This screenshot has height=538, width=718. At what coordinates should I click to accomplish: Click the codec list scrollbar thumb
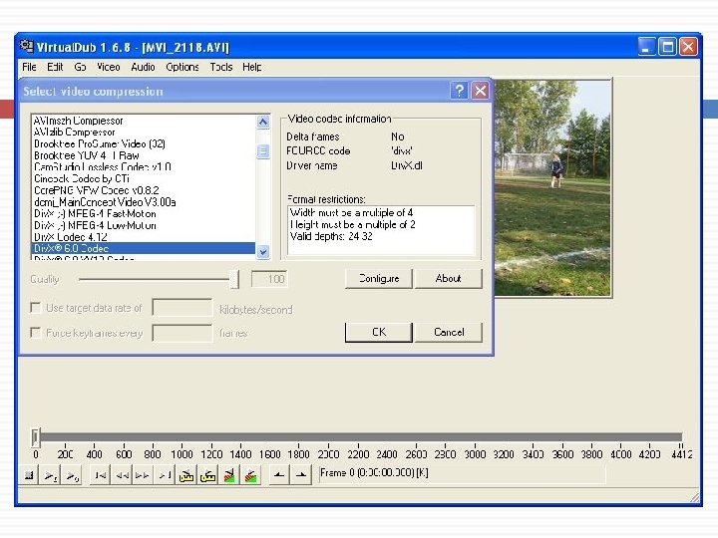click(x=263, y=151)
